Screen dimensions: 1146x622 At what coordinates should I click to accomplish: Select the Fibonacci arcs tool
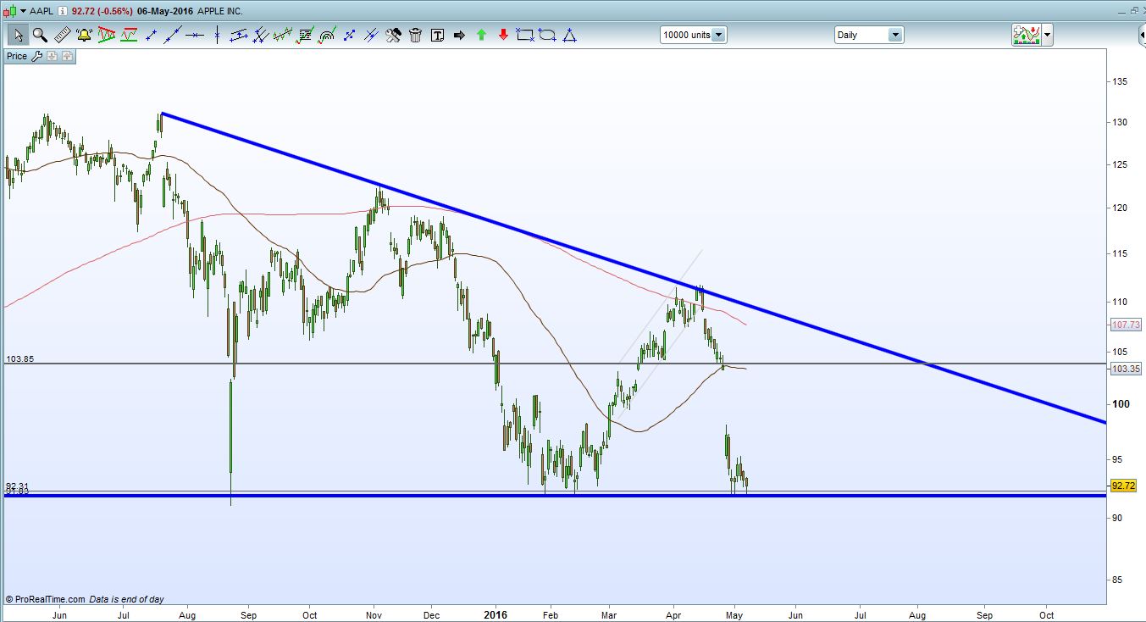327,36
